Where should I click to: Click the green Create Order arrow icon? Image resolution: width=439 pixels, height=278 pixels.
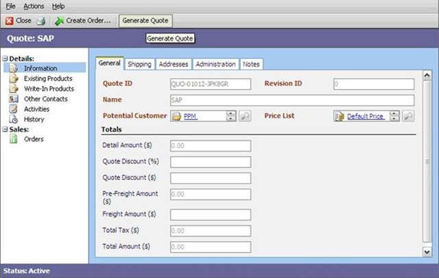(x=59, y=21)
